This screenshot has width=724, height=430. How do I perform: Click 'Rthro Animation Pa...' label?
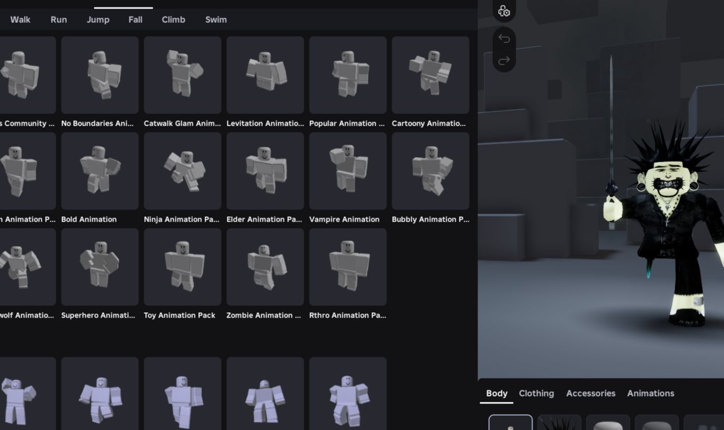pyautogui.click(x=348, y=315)
